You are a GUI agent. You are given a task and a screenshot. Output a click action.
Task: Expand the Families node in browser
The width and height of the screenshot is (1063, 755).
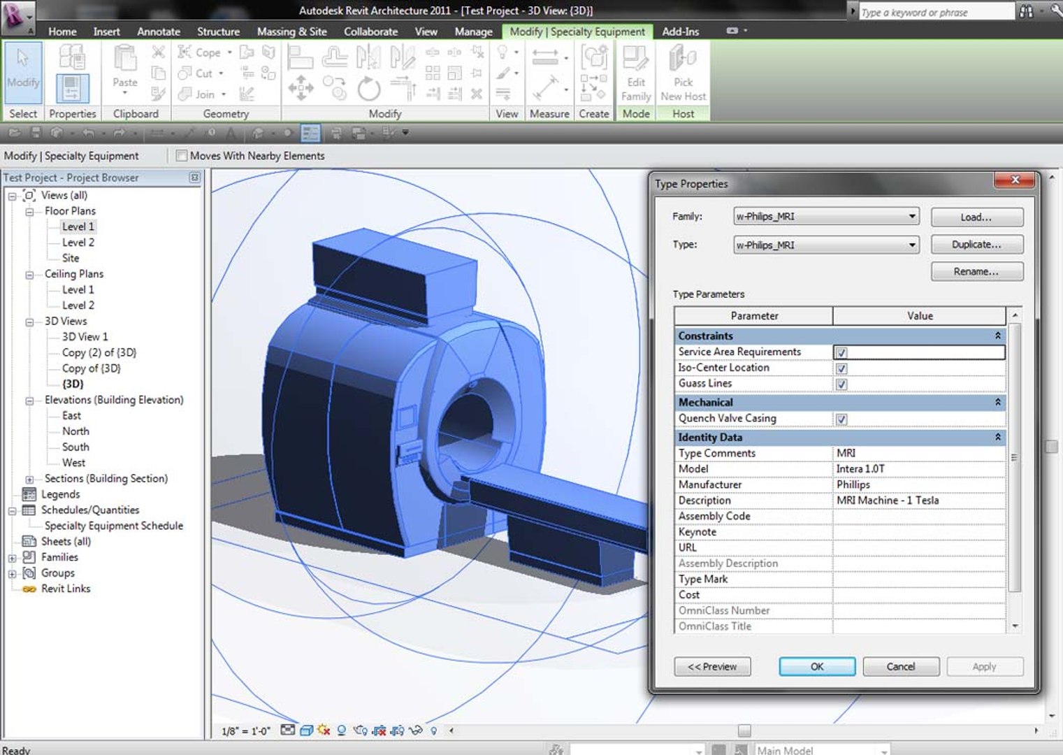(x=12, y=559)
